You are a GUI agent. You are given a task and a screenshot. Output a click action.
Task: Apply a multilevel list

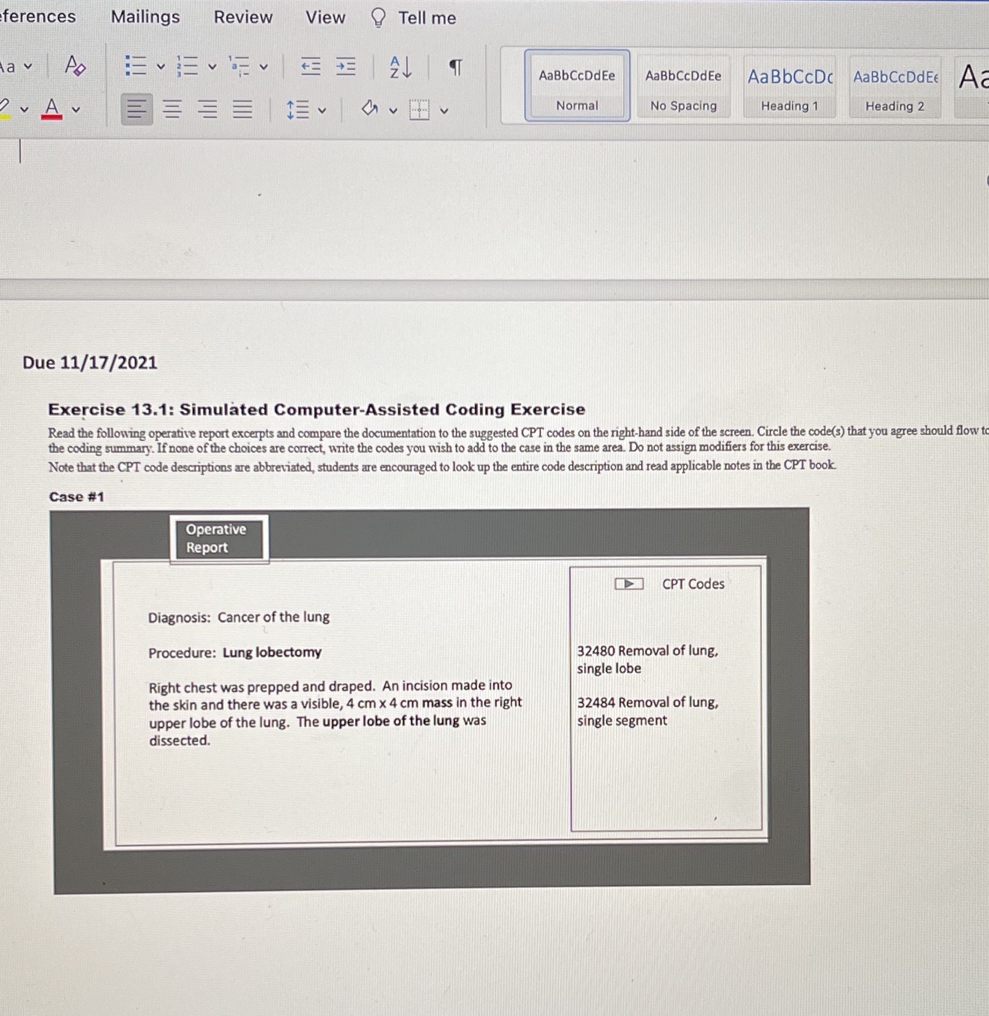[x=239, y=66]
